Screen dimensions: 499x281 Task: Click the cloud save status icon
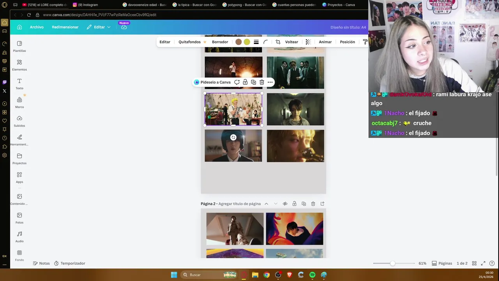(124, 27)
